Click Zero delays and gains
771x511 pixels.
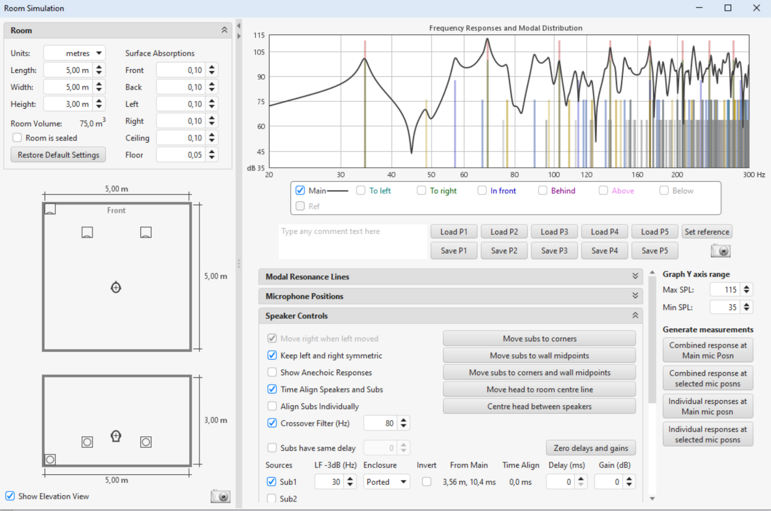pyautogui.click(x=591, y=448)
